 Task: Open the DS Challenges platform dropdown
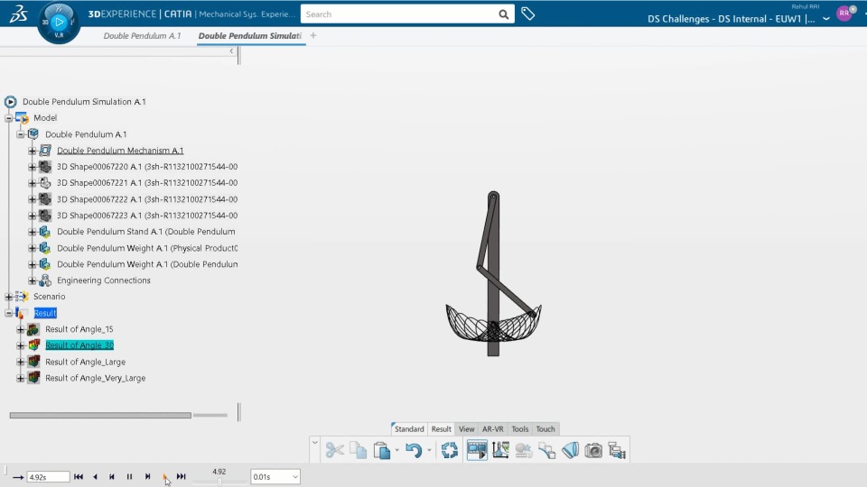point(826,19)
